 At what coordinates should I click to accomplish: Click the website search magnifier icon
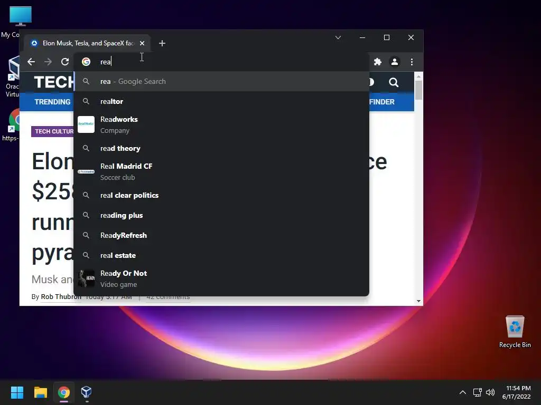point(394,82)
